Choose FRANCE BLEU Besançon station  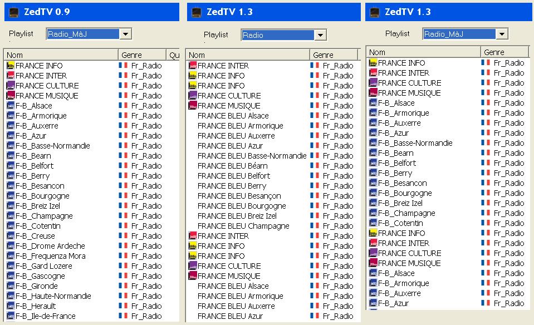pos(239,196)
